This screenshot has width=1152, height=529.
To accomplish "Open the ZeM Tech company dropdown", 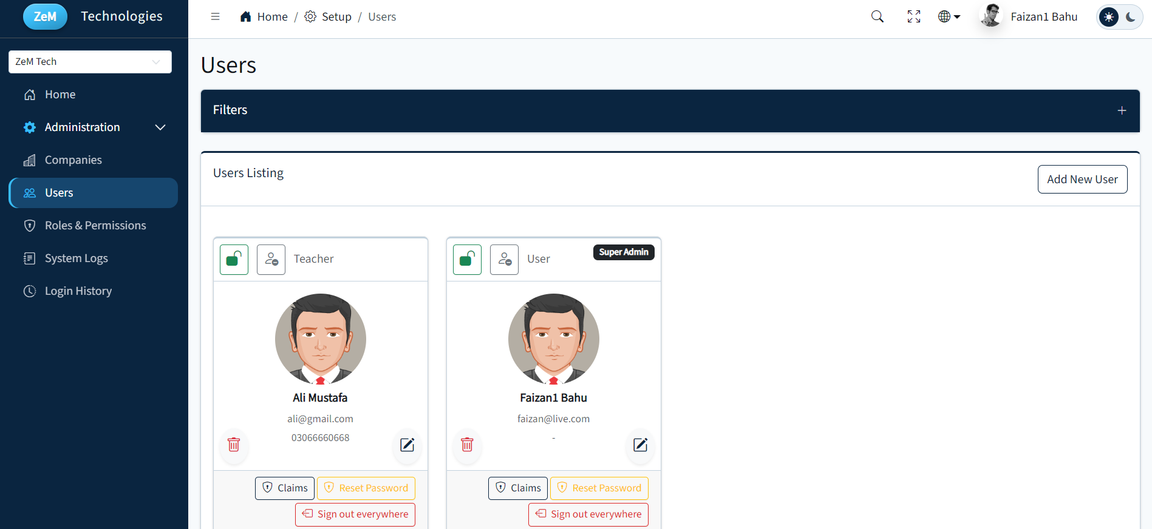I will [90, 62].
